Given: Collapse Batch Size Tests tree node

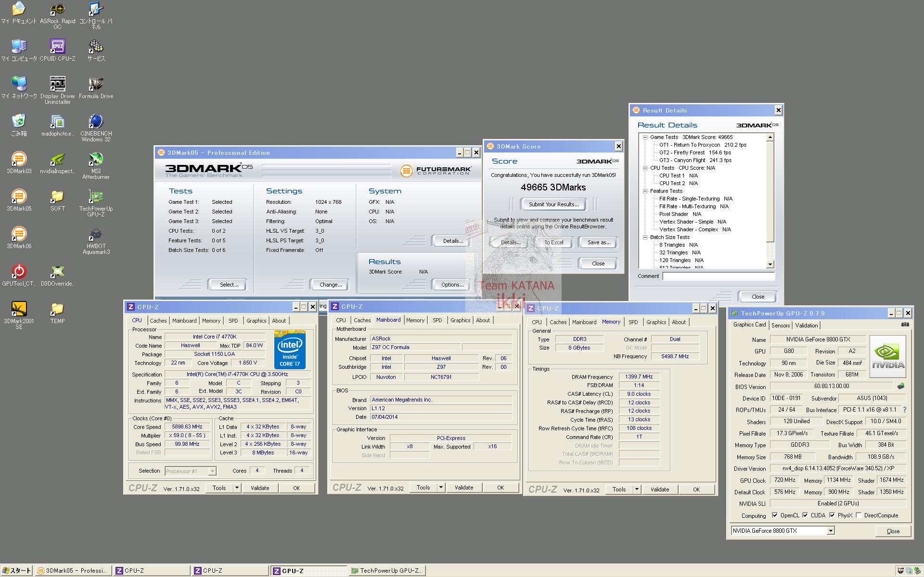Looking at the screenshot, I should pos(645,237).
